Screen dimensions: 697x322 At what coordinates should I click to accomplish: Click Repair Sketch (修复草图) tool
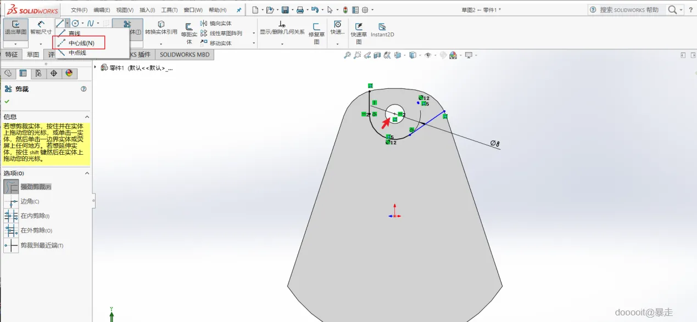[316, 33]
